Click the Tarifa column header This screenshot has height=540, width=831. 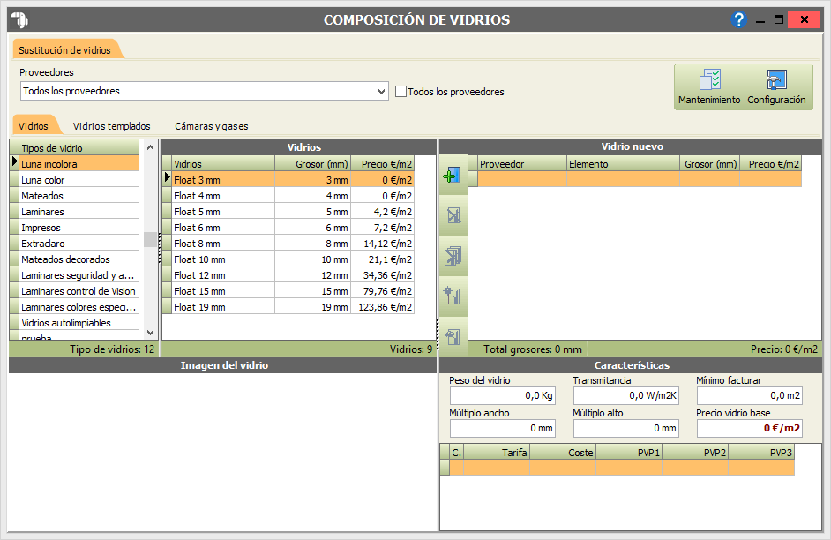click(497, 452)
